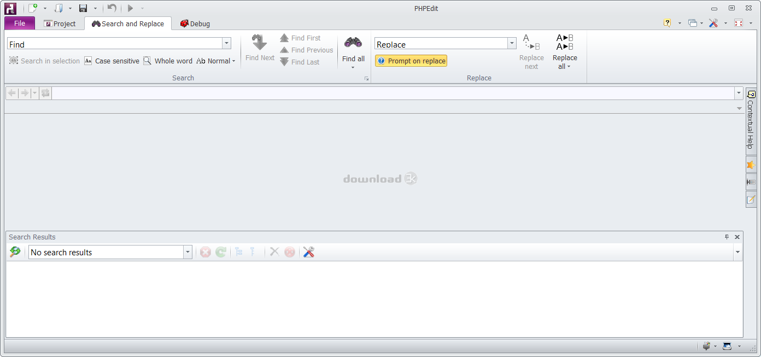761x357 pixels.
Task: Navigate forward with the right arrow icon
Action: [x=25, y=93]
